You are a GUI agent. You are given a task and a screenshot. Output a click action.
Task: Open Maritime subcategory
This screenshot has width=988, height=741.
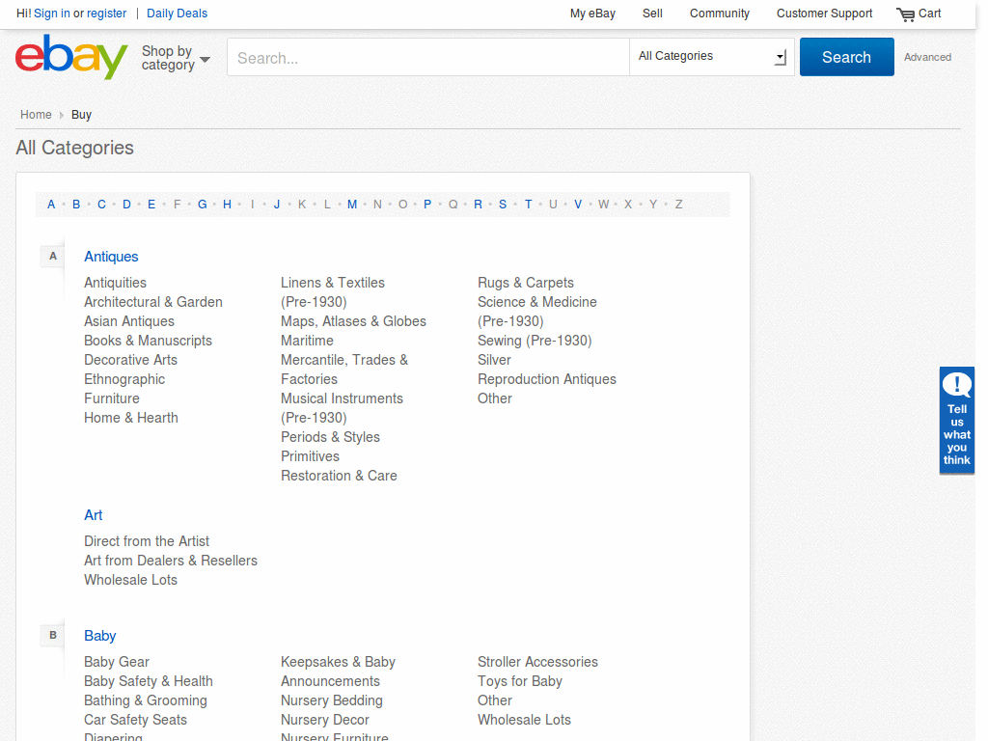(307, 341)
